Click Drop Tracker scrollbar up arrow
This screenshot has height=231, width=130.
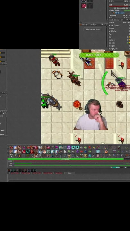tap(107, 27)
